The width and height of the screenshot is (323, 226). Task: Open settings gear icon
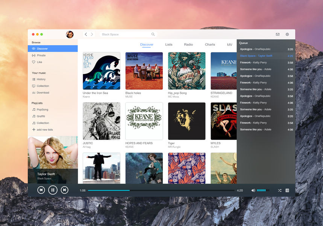287,35
